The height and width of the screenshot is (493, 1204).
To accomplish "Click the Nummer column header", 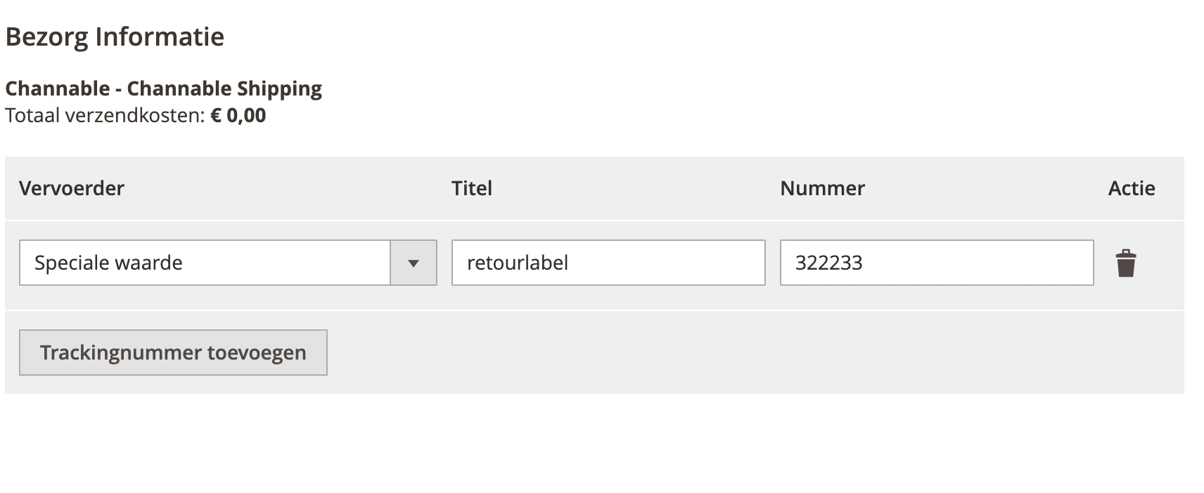I will pos(822,188).
